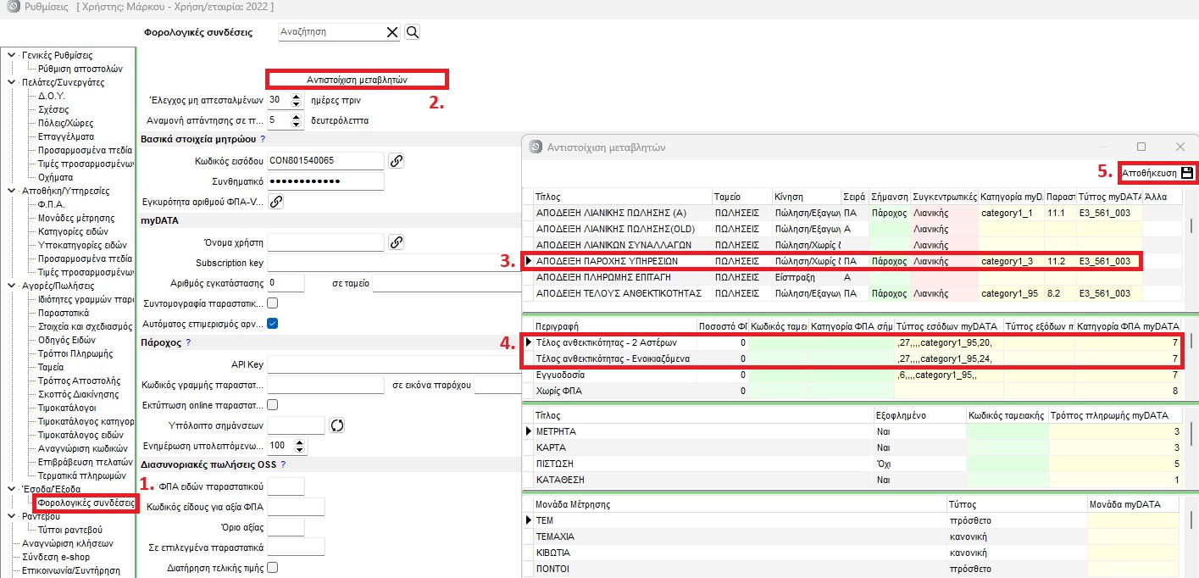Tick the Διατήρηση τελικής τιμής checkbox
Viewport: 1199px width, 578px height.
(x=273, y=568)
